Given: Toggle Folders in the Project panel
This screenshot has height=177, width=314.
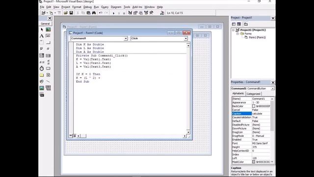Looking at the screenshot, I should click(246, 24).
